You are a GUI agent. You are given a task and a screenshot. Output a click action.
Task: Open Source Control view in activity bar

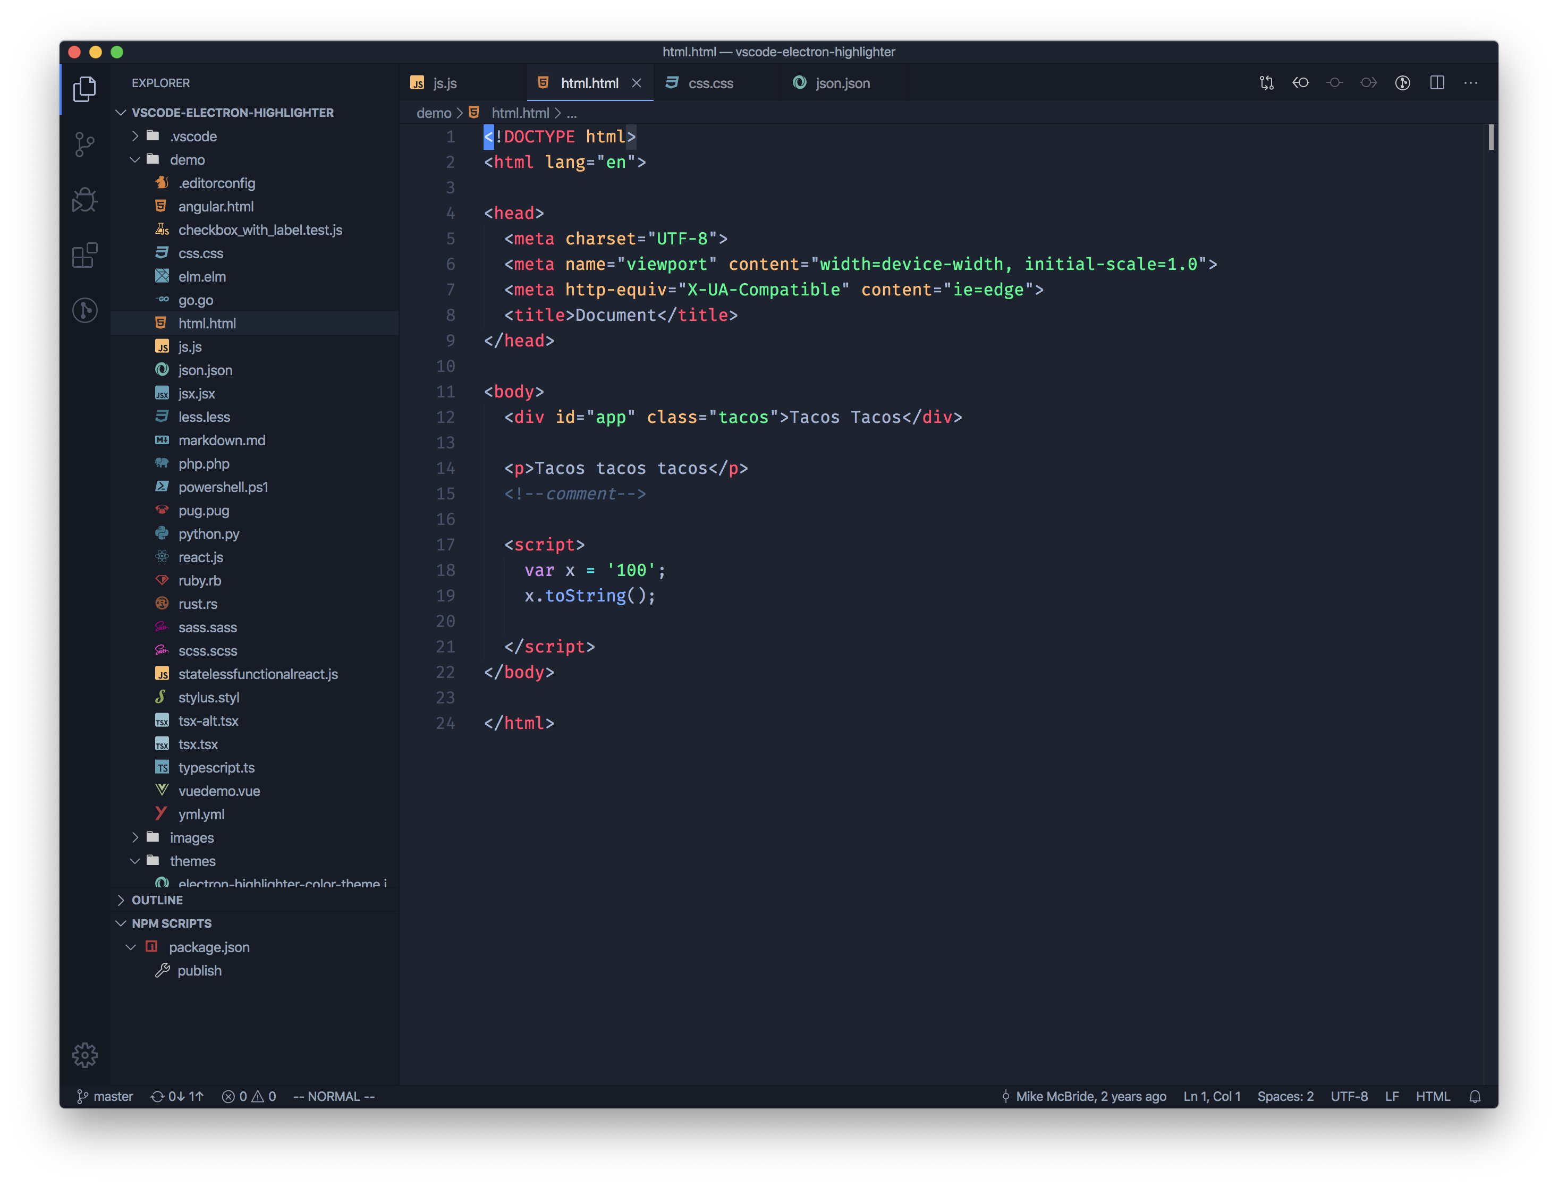(85, 144)
